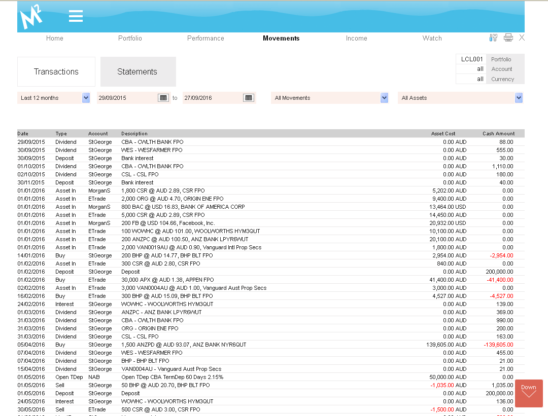548x416 pixels.
Task: Click the X close icon beside printer
Action: 522,37
